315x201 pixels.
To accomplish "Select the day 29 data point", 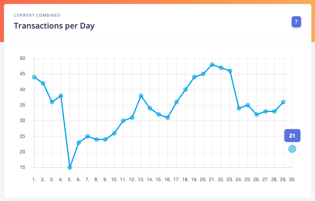I will [283, 102].
